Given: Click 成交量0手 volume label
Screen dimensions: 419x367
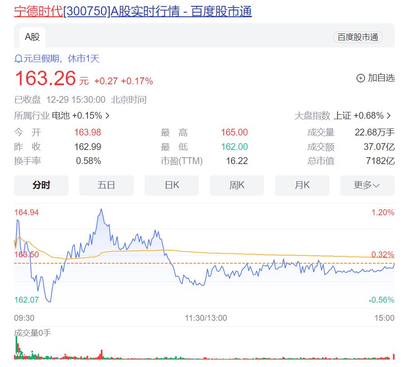Looking at the screenshot, I should coord(33,333).
